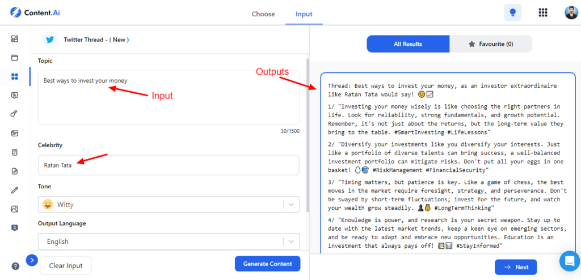This screenshot has height=280, width=581.
Task: Select the four-dots templates icon in sidebar
Action: click(x=14, y=76)
